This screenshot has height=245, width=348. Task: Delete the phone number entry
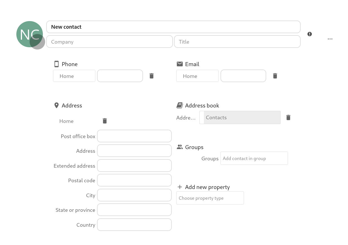(x=151, y=76)
